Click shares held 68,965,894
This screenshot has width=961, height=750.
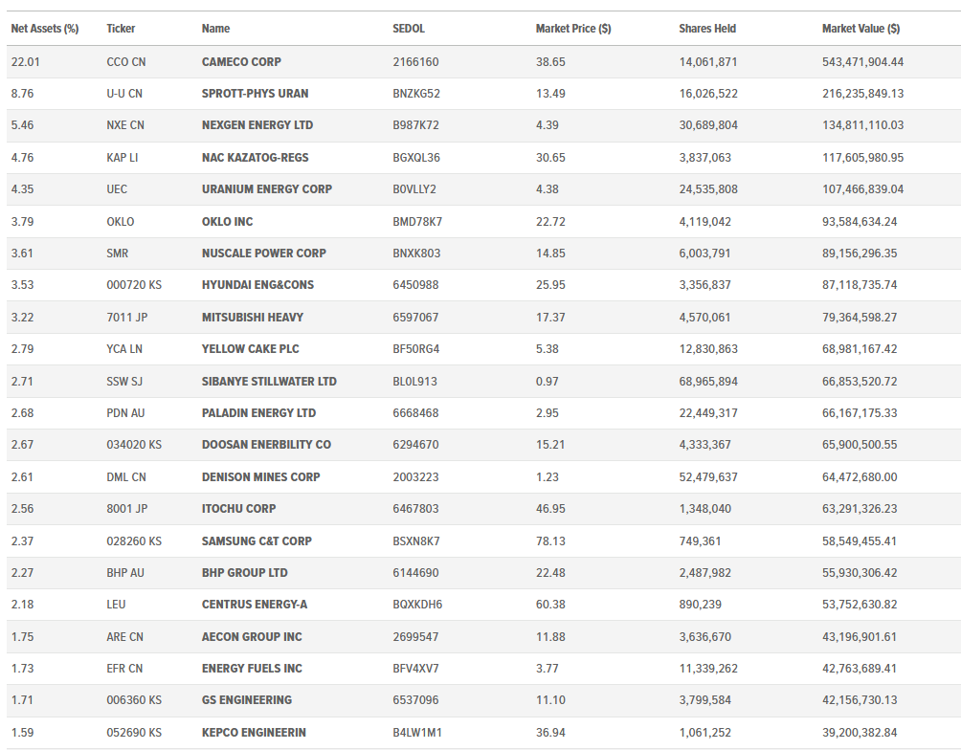click(708, 381)
